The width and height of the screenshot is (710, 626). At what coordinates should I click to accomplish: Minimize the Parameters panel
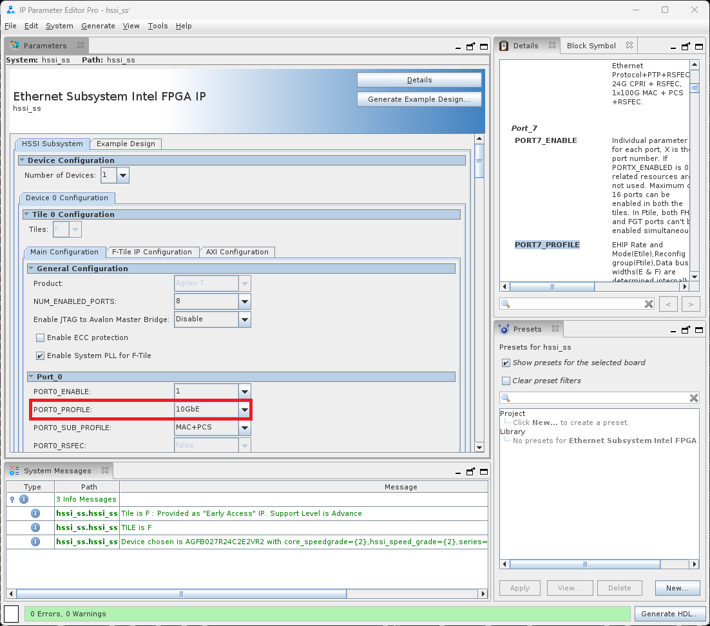tap(457, 46)
